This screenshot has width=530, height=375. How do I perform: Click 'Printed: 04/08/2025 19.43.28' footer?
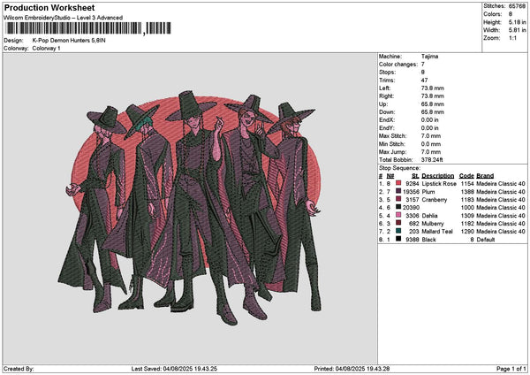352,369
